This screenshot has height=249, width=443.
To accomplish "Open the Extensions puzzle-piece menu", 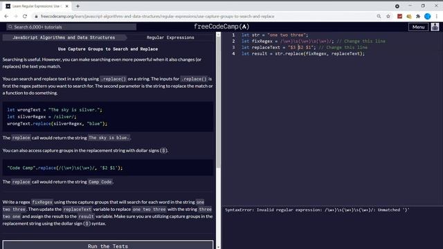I will coord(418,17).
